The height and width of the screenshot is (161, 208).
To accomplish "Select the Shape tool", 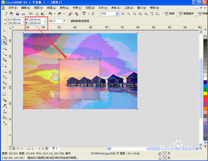I will pyautogui.click(x=4, y=37).
